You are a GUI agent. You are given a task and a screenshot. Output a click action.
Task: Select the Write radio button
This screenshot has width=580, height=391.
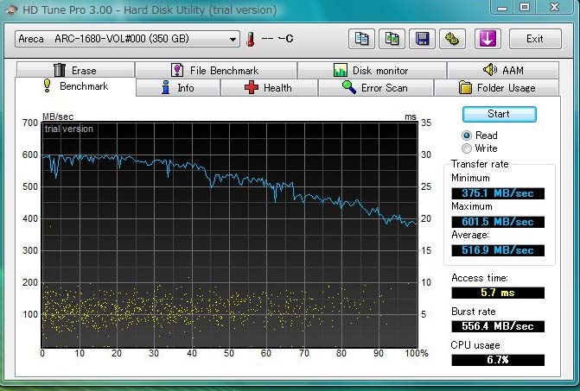[467, 148]
